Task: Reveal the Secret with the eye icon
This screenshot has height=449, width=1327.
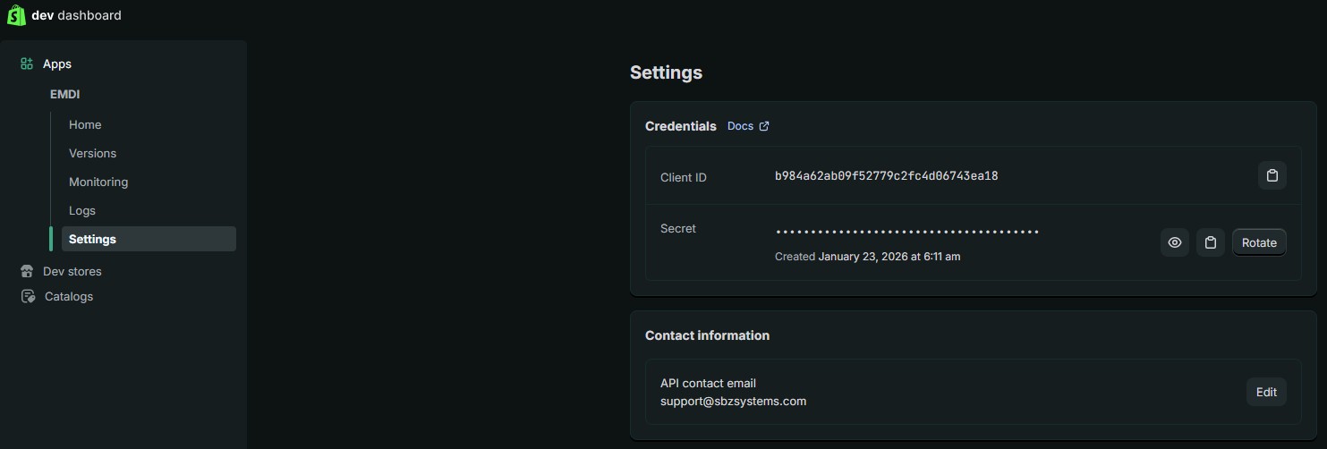Action: tap(1174, 242)
